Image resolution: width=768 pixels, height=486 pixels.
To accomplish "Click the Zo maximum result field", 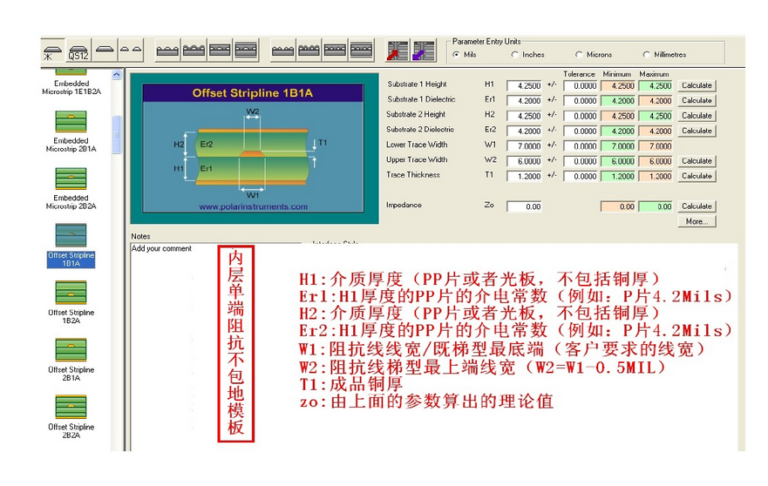I will [x=656, y=206].
